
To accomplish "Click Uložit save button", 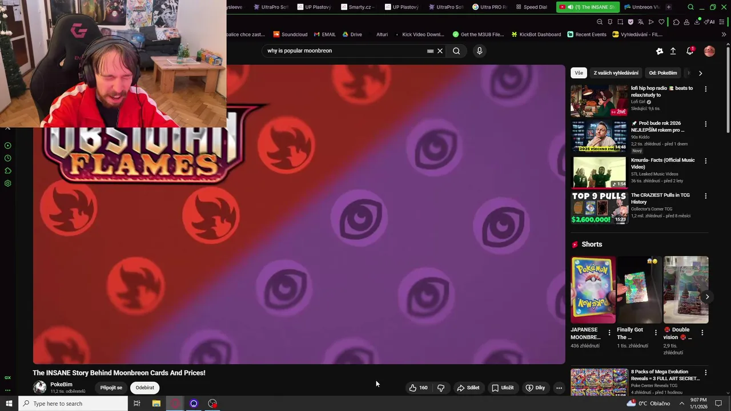I will [x=503, y=388].
